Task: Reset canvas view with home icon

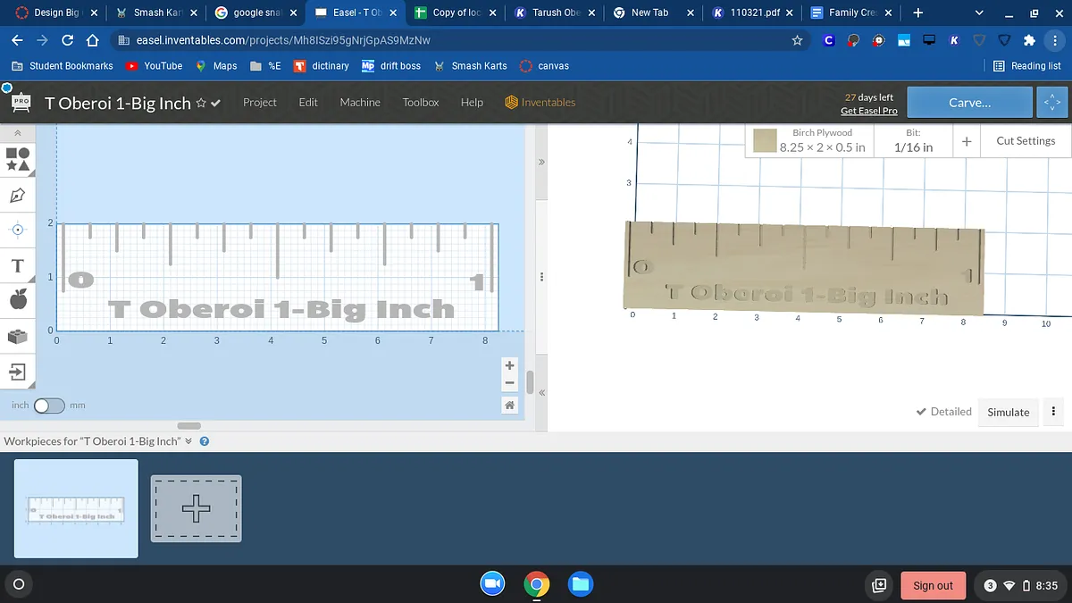Action: point(509,405)
